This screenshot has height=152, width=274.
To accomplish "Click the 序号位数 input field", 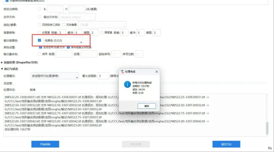I will point(139,54).
